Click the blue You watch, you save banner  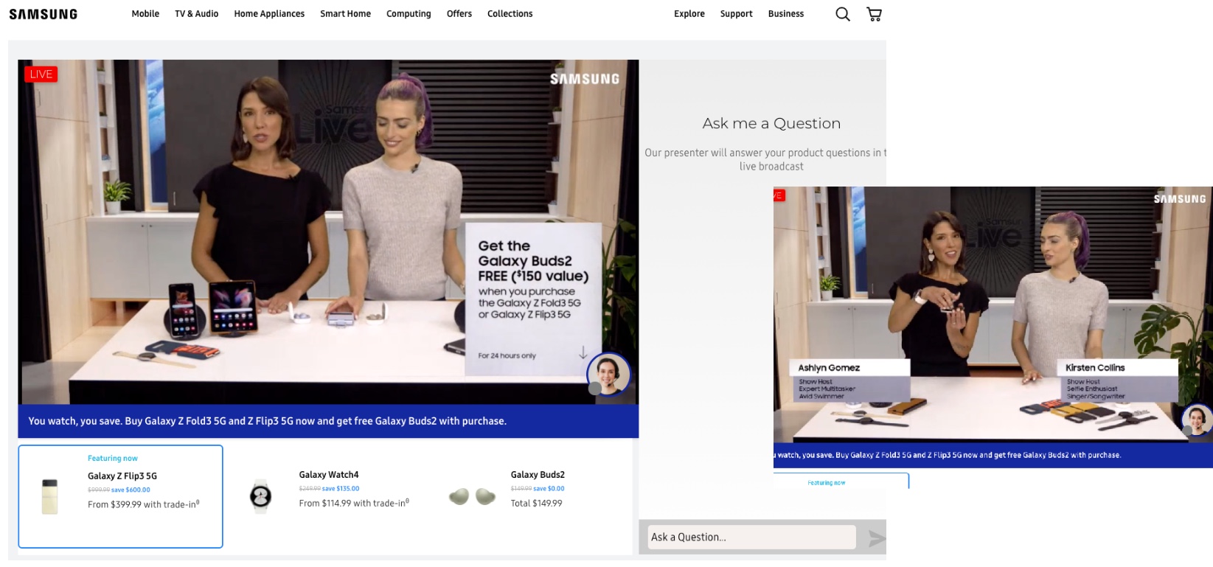(328, 421)
